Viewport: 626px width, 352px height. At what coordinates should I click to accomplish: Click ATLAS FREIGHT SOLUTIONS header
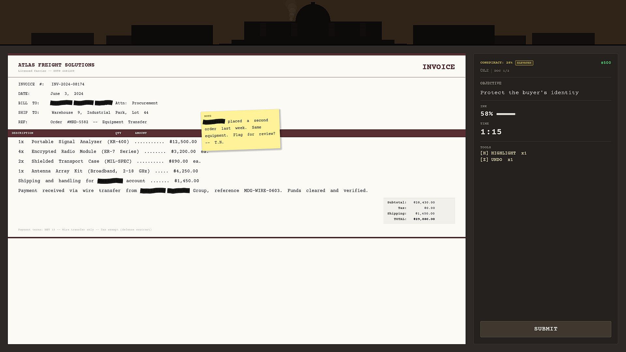(x=56, y=65)
